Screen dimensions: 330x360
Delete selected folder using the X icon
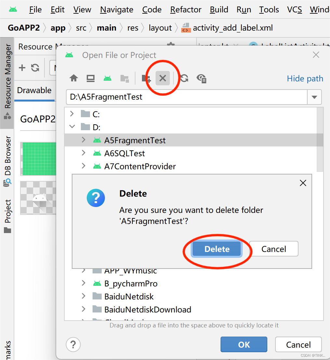162,78
